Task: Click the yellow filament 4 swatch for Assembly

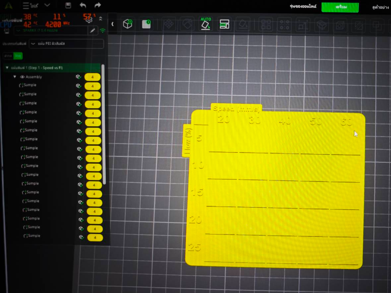Action: tap(93, 77)
